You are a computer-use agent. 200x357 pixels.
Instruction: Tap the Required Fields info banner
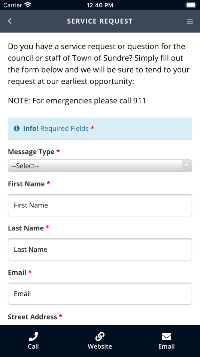[100, 129]
